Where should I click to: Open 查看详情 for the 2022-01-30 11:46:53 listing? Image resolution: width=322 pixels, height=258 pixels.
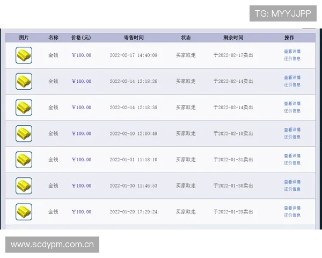point(292,182)
